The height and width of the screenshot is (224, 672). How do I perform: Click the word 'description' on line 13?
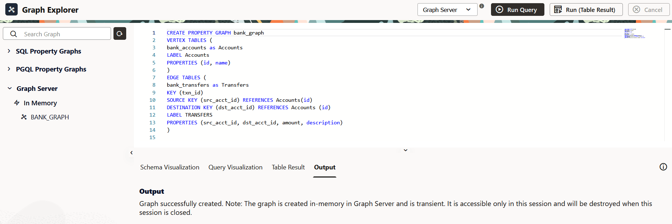[x=323, y=123]
